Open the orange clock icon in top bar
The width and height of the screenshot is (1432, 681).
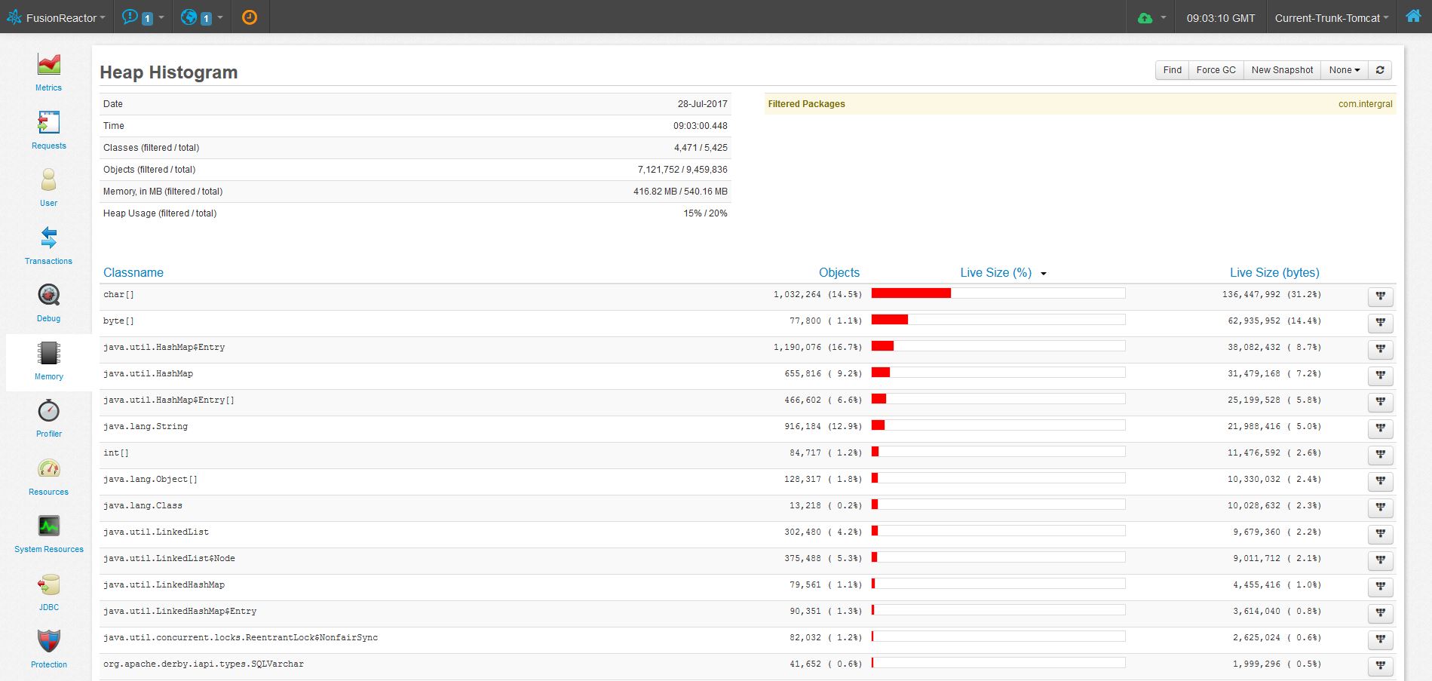[250, 16]
